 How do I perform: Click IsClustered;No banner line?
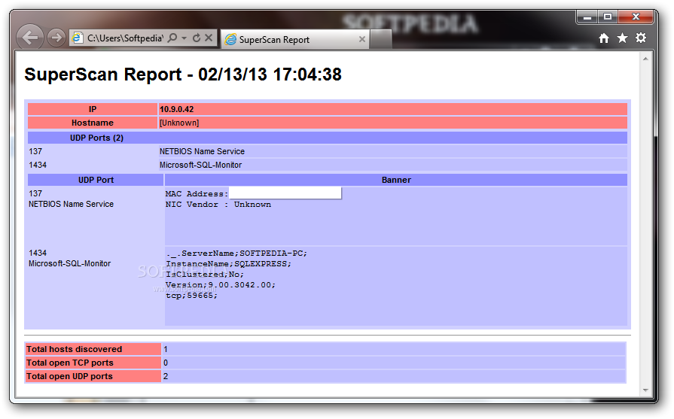tap(205, 275)
